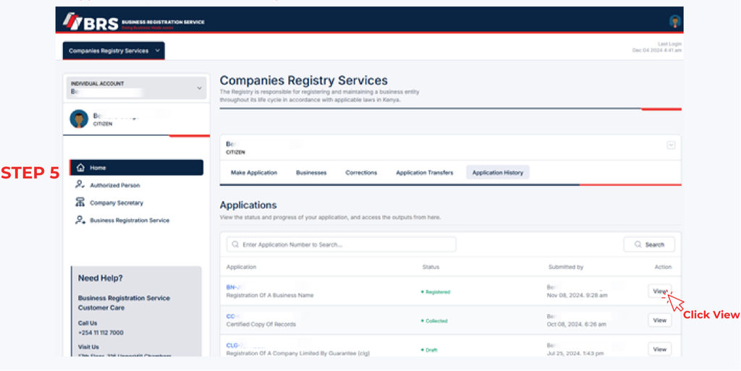Screen dimensions: 741x371
Task: Click 'Registration Of A Business Name' text
Action: pyautogui.click(x=270, y=296)
